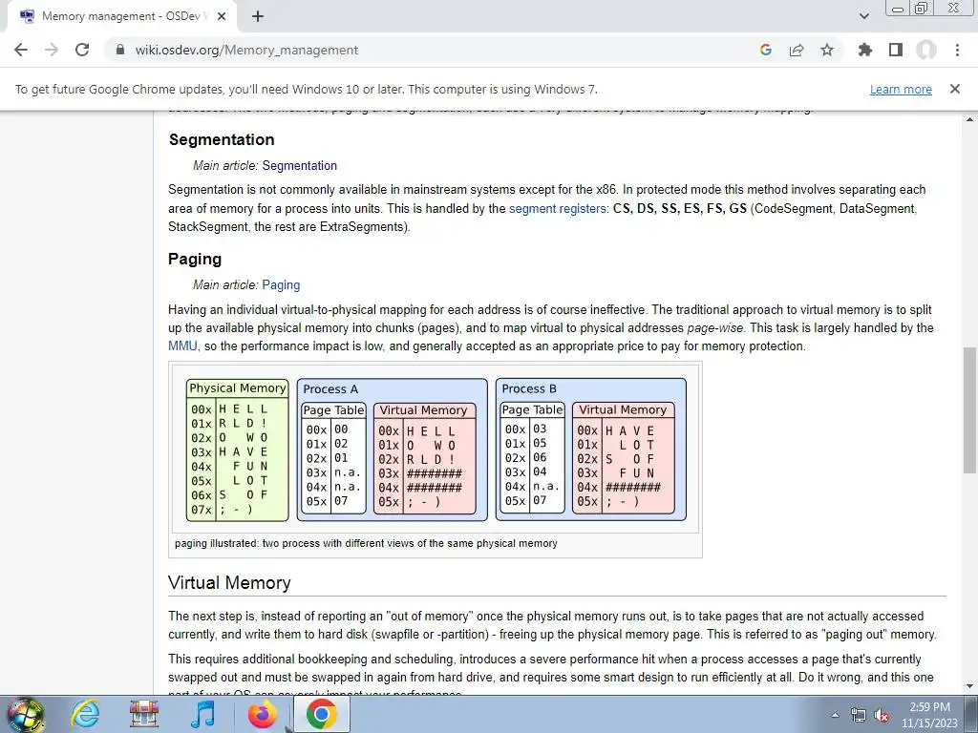Bookmark this page with the star
978x733 pixels.
pos(827,50)
